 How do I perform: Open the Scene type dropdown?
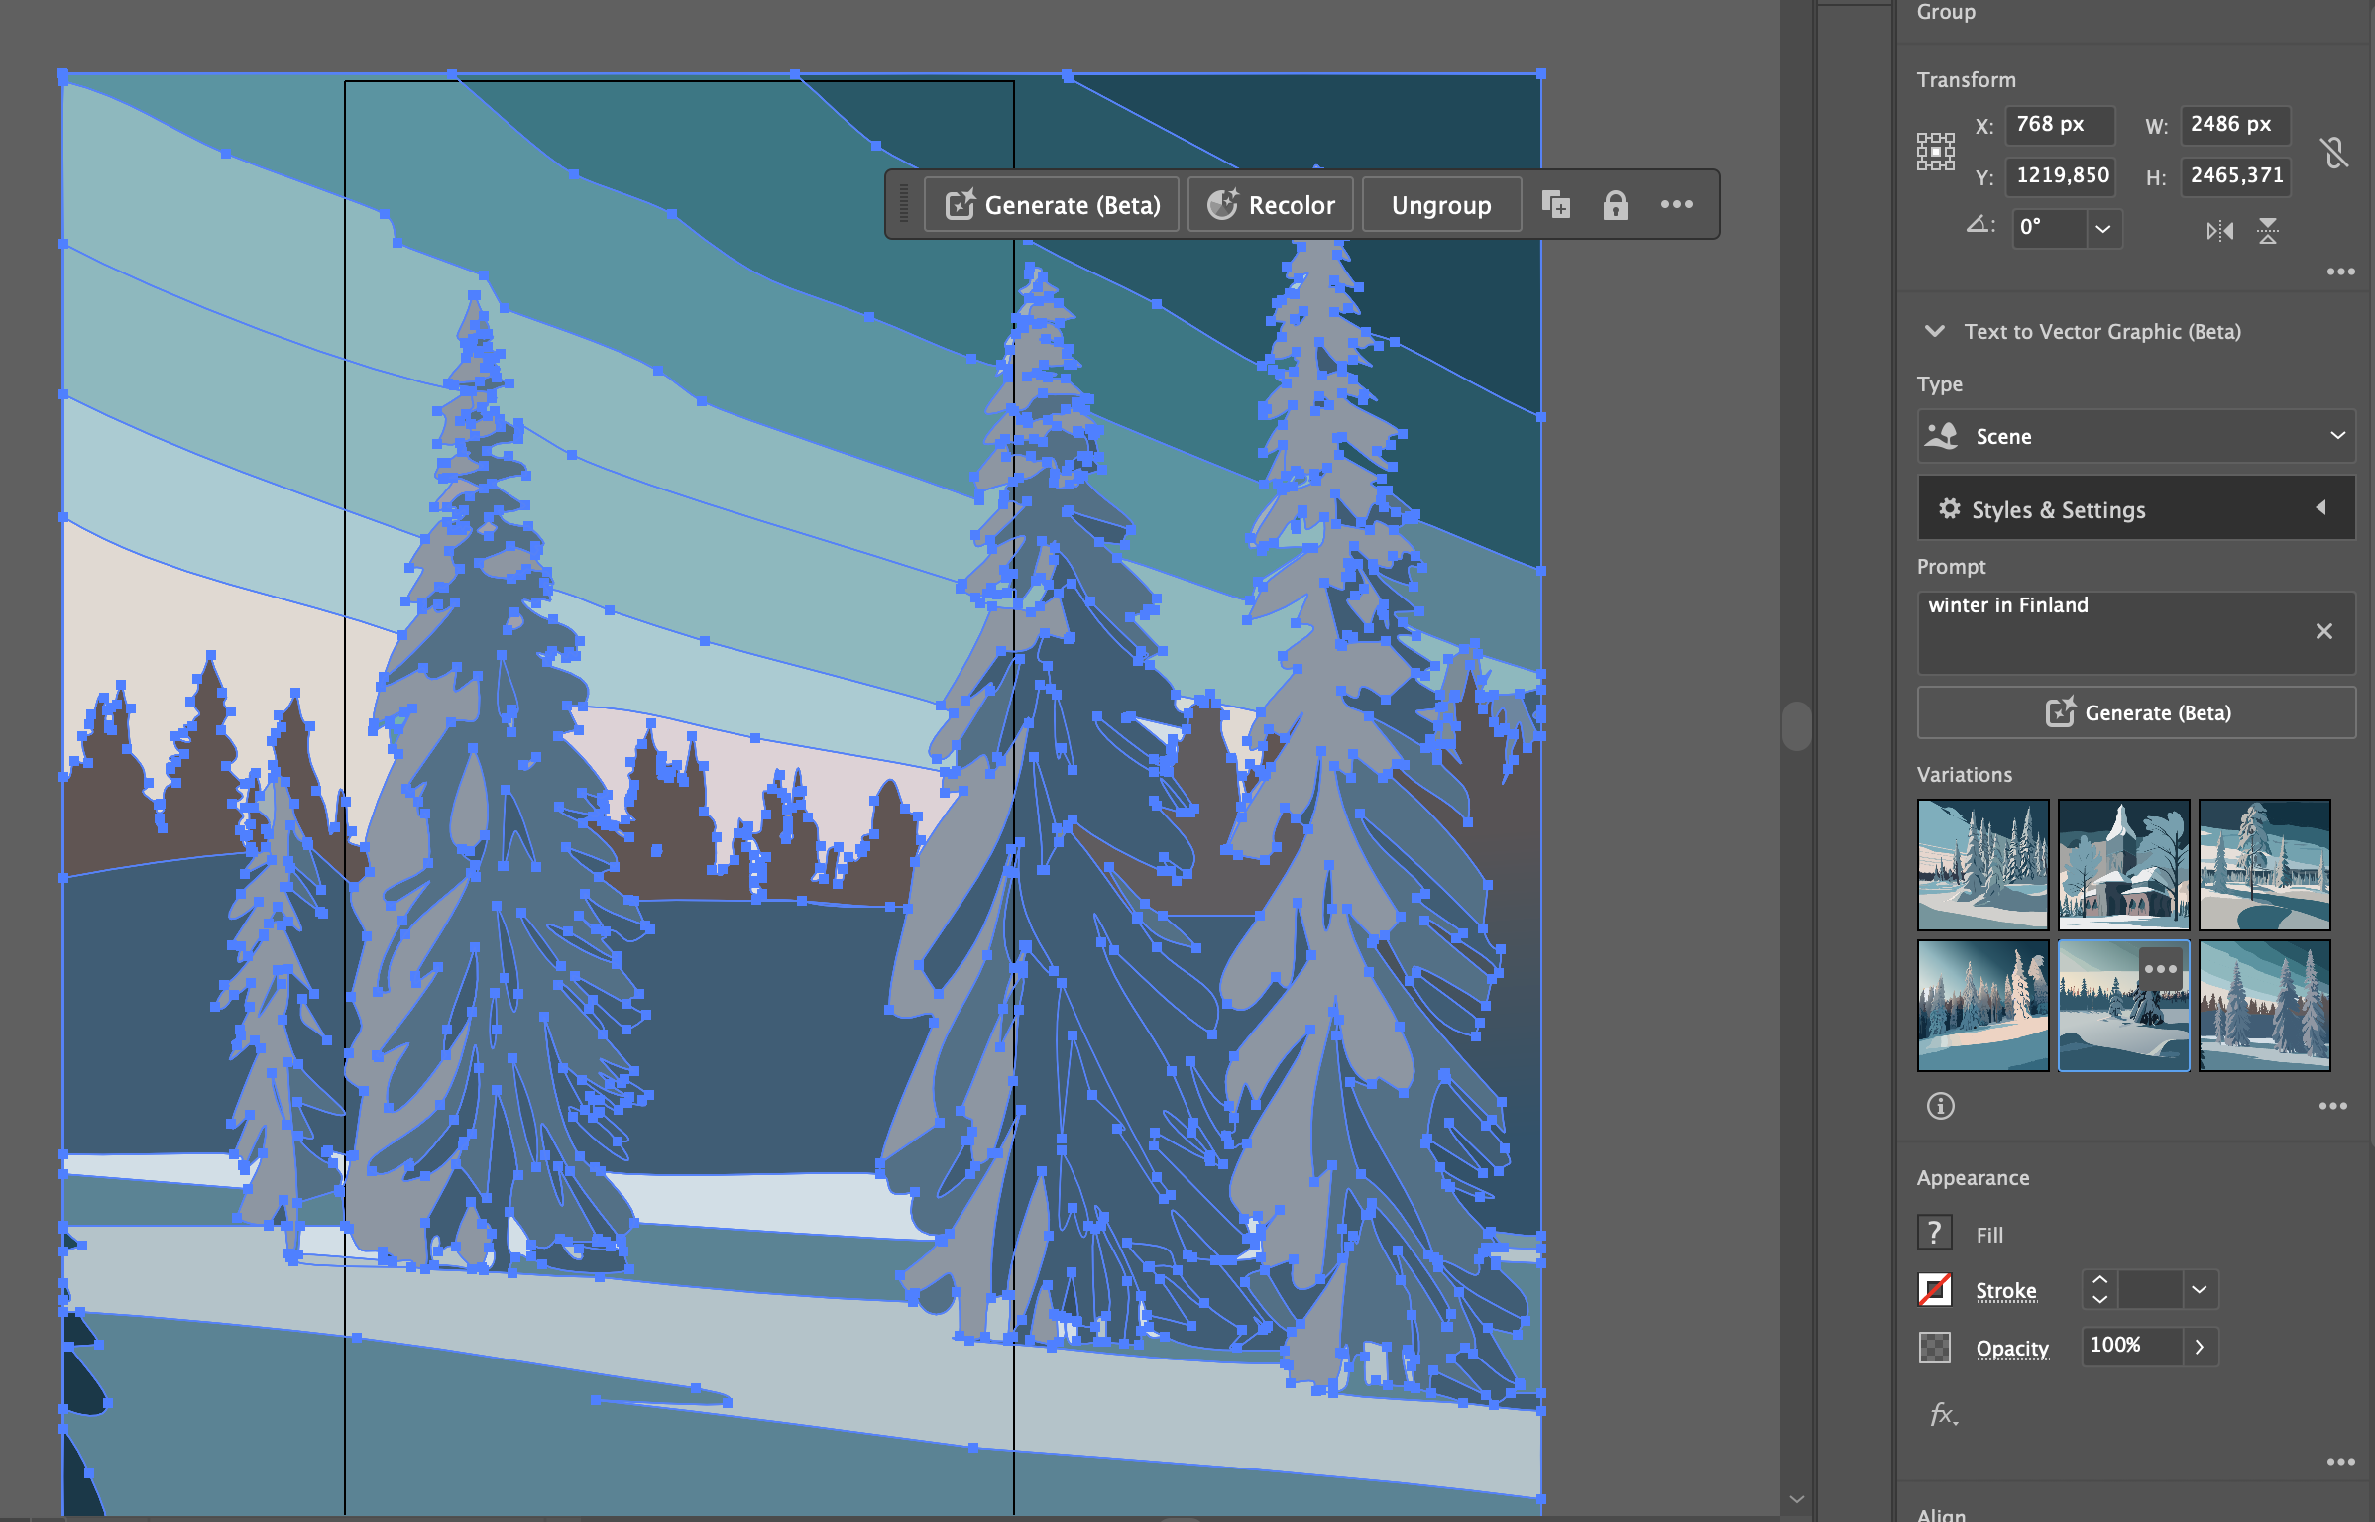2136,436
